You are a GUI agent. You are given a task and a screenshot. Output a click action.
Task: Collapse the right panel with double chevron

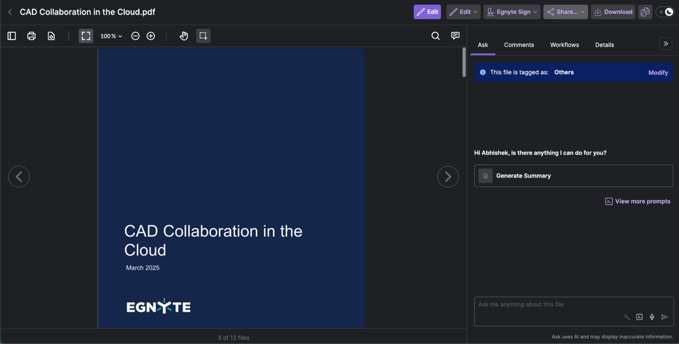click(666, 44)
